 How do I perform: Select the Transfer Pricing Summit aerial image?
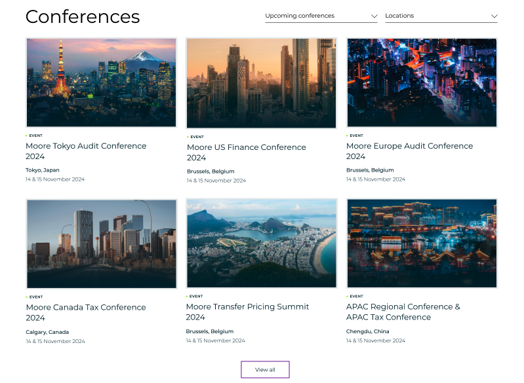261,244
